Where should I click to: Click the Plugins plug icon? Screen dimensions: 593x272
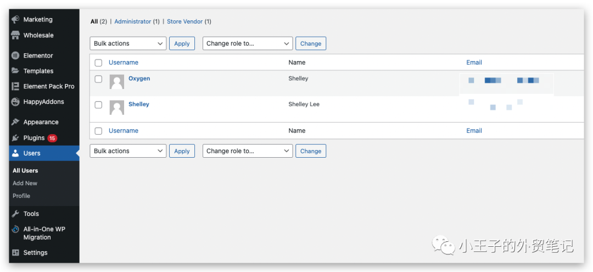[15, 138]
